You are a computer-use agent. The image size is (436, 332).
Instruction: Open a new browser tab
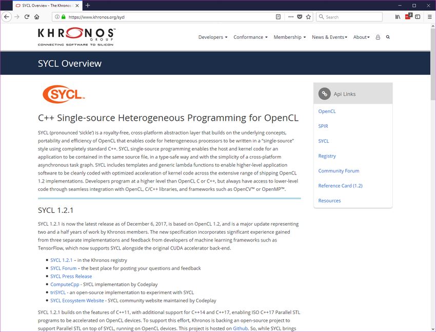coord(88,5)
